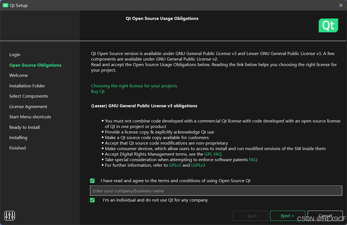This screenshot has width=347, height=225.
Task: Select the Finished step
Action: [17, 148]
